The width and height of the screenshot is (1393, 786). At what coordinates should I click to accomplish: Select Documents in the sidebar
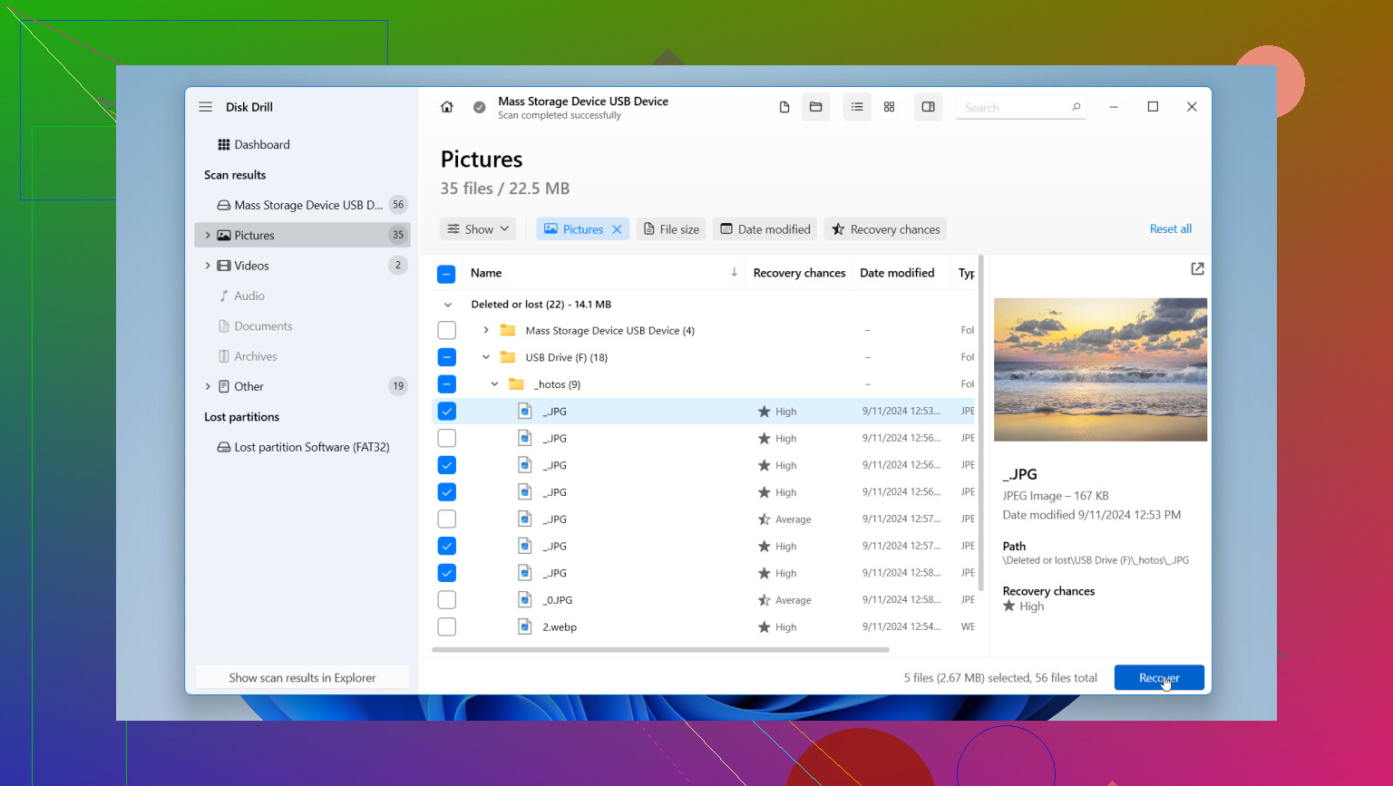pyautogui.click(x=302, y=326)
